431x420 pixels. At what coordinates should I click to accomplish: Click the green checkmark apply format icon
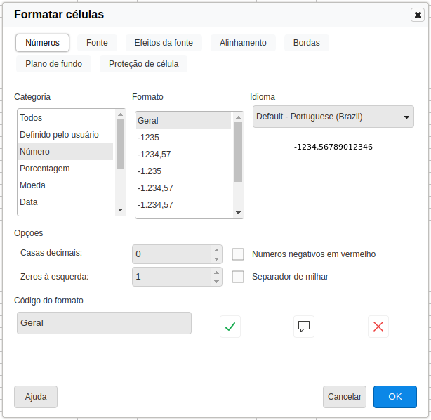pyautogui.click(x=230, y=326)
